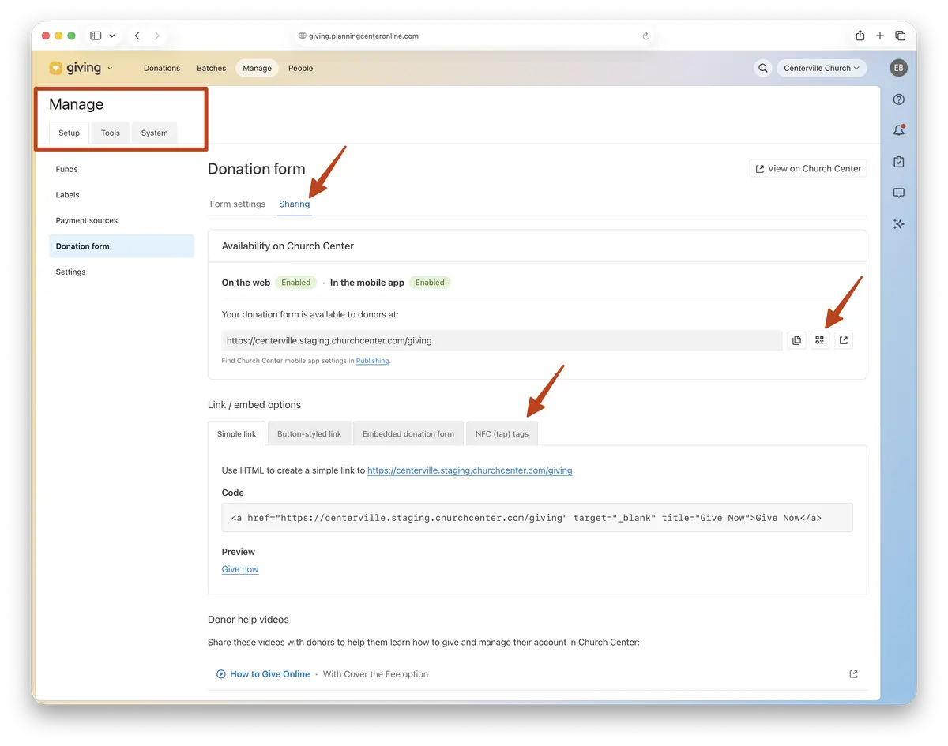Open the Donations nav item

[x=162, y=68]
